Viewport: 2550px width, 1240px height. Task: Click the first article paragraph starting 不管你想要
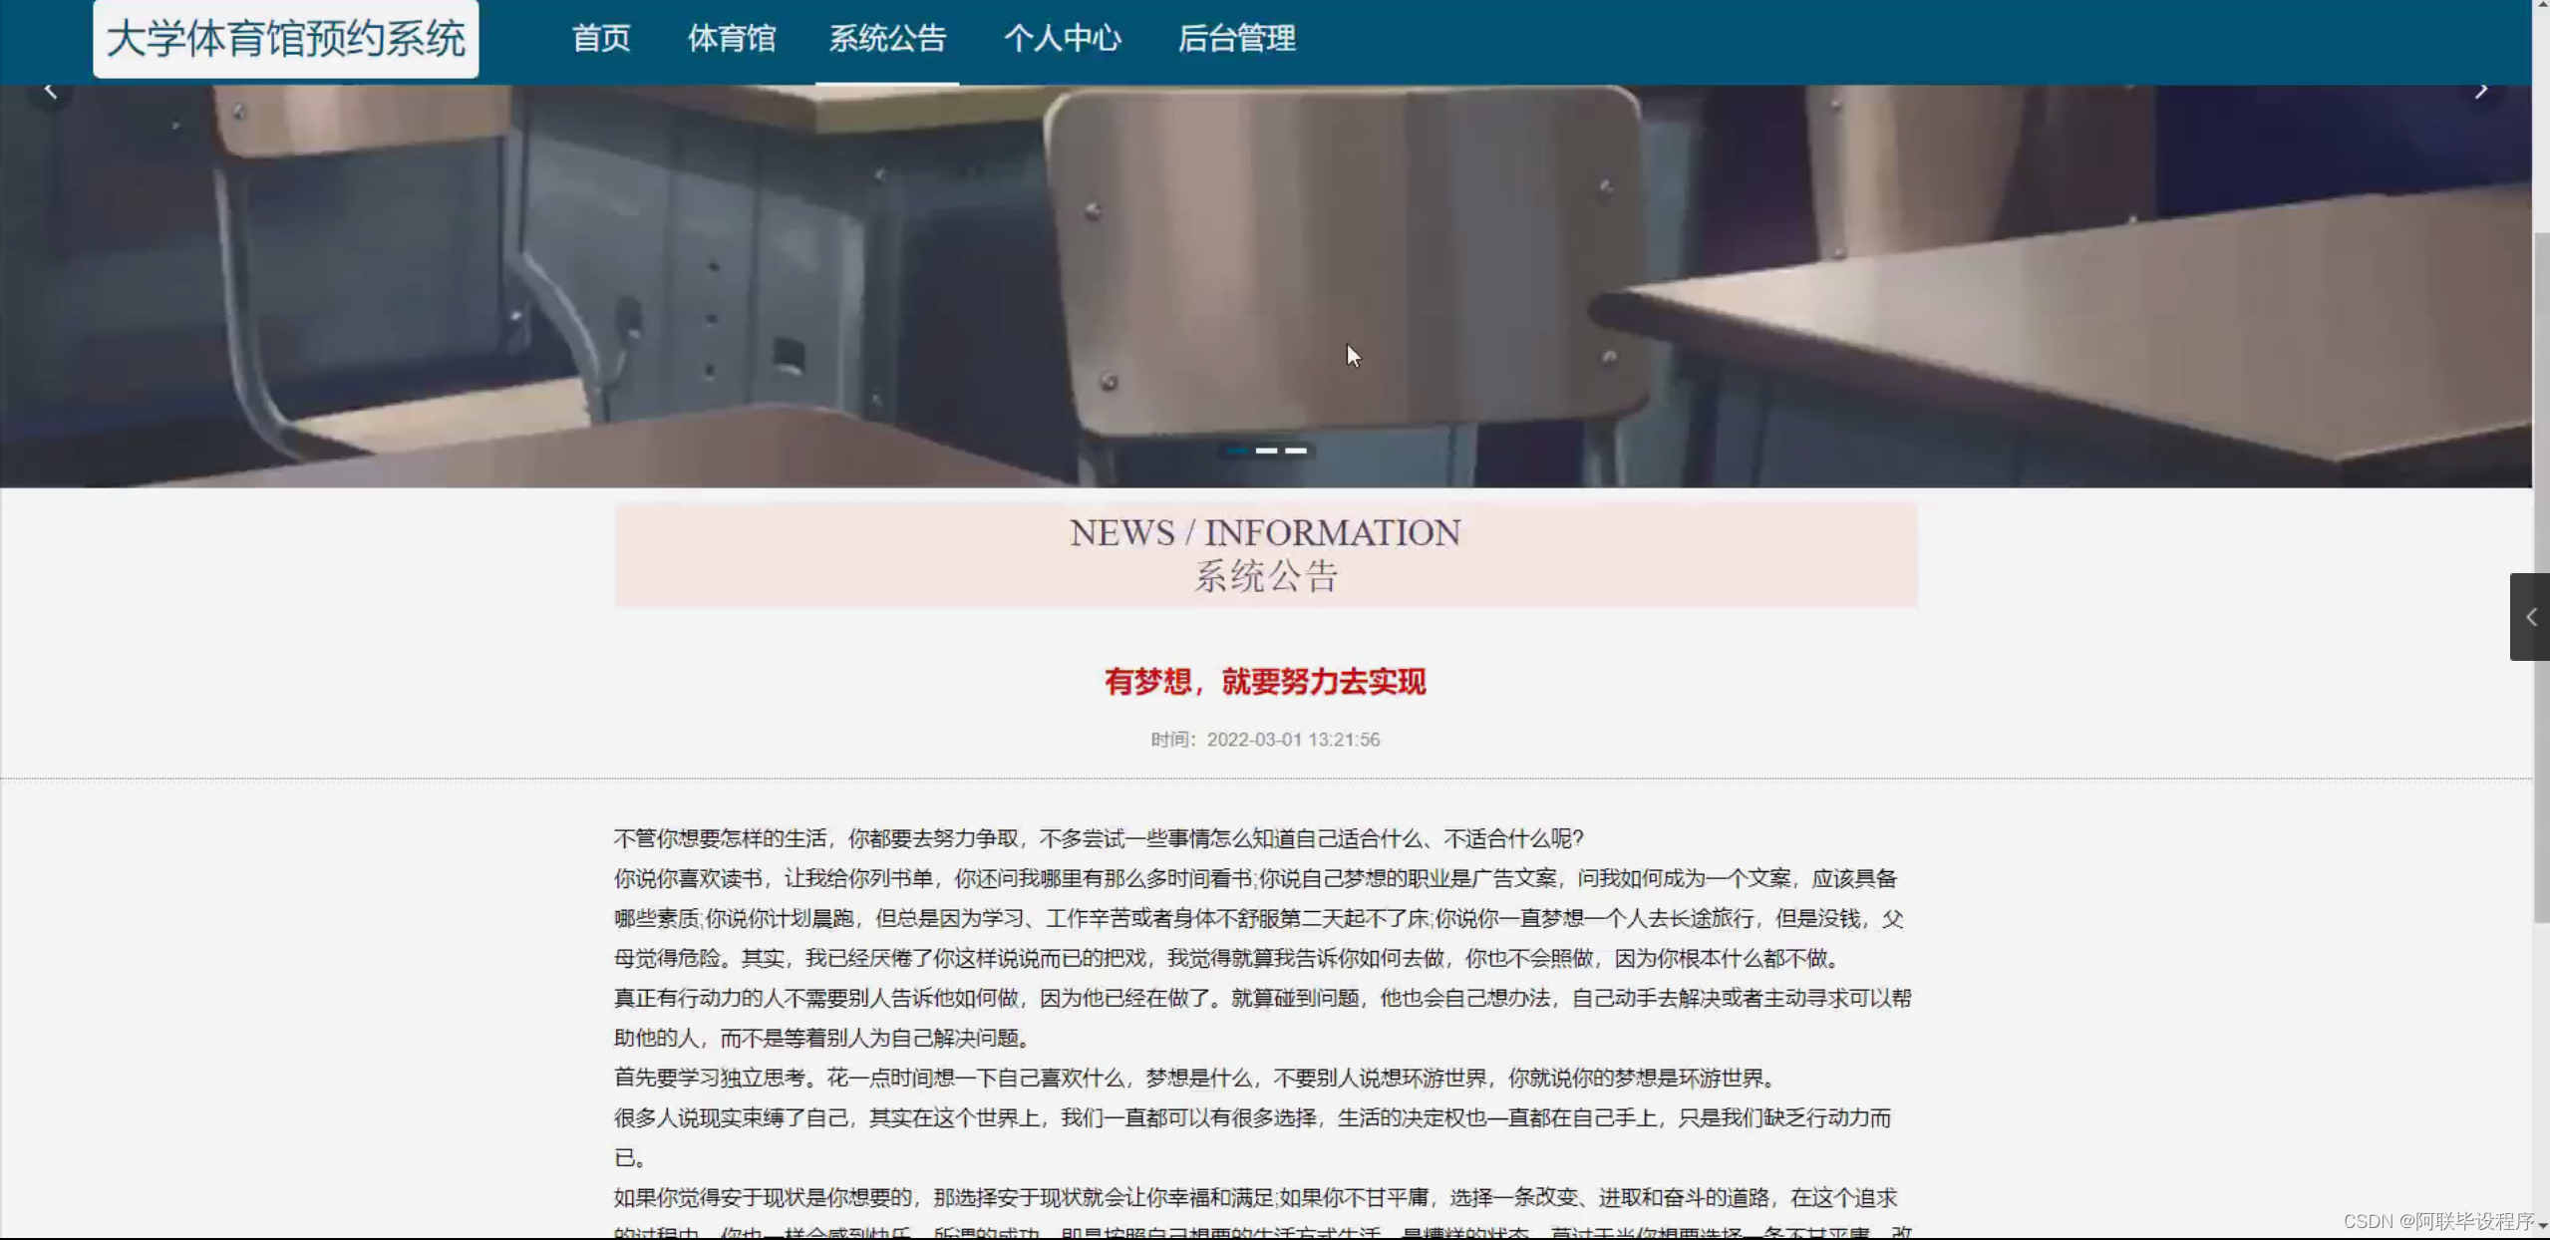[x=1098, y=838]
